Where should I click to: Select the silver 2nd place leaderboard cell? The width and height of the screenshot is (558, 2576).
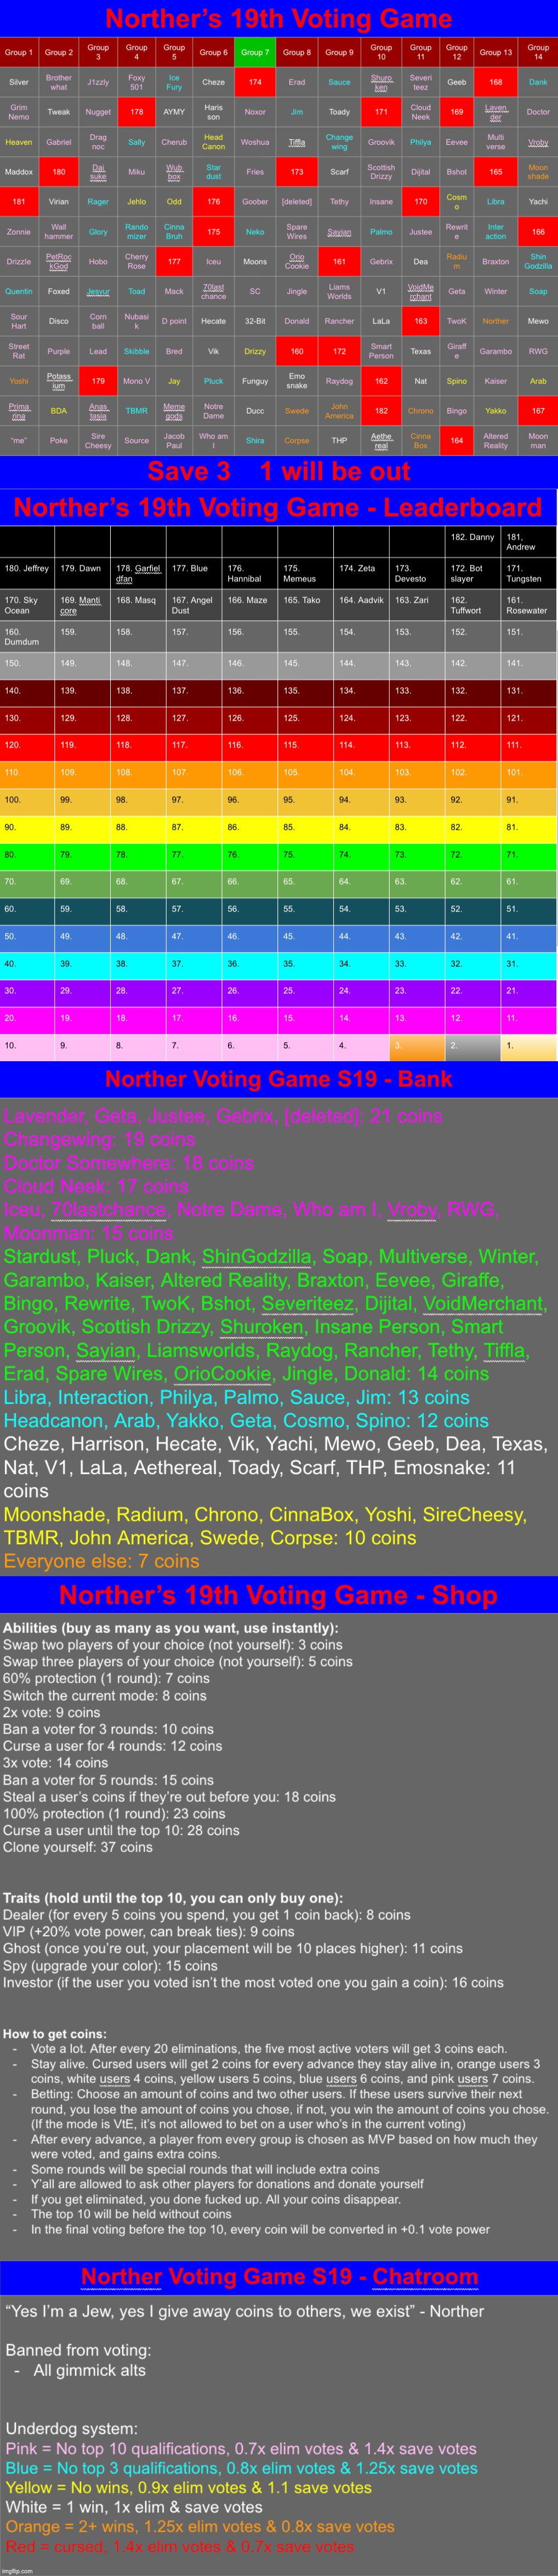[473, 1045]
